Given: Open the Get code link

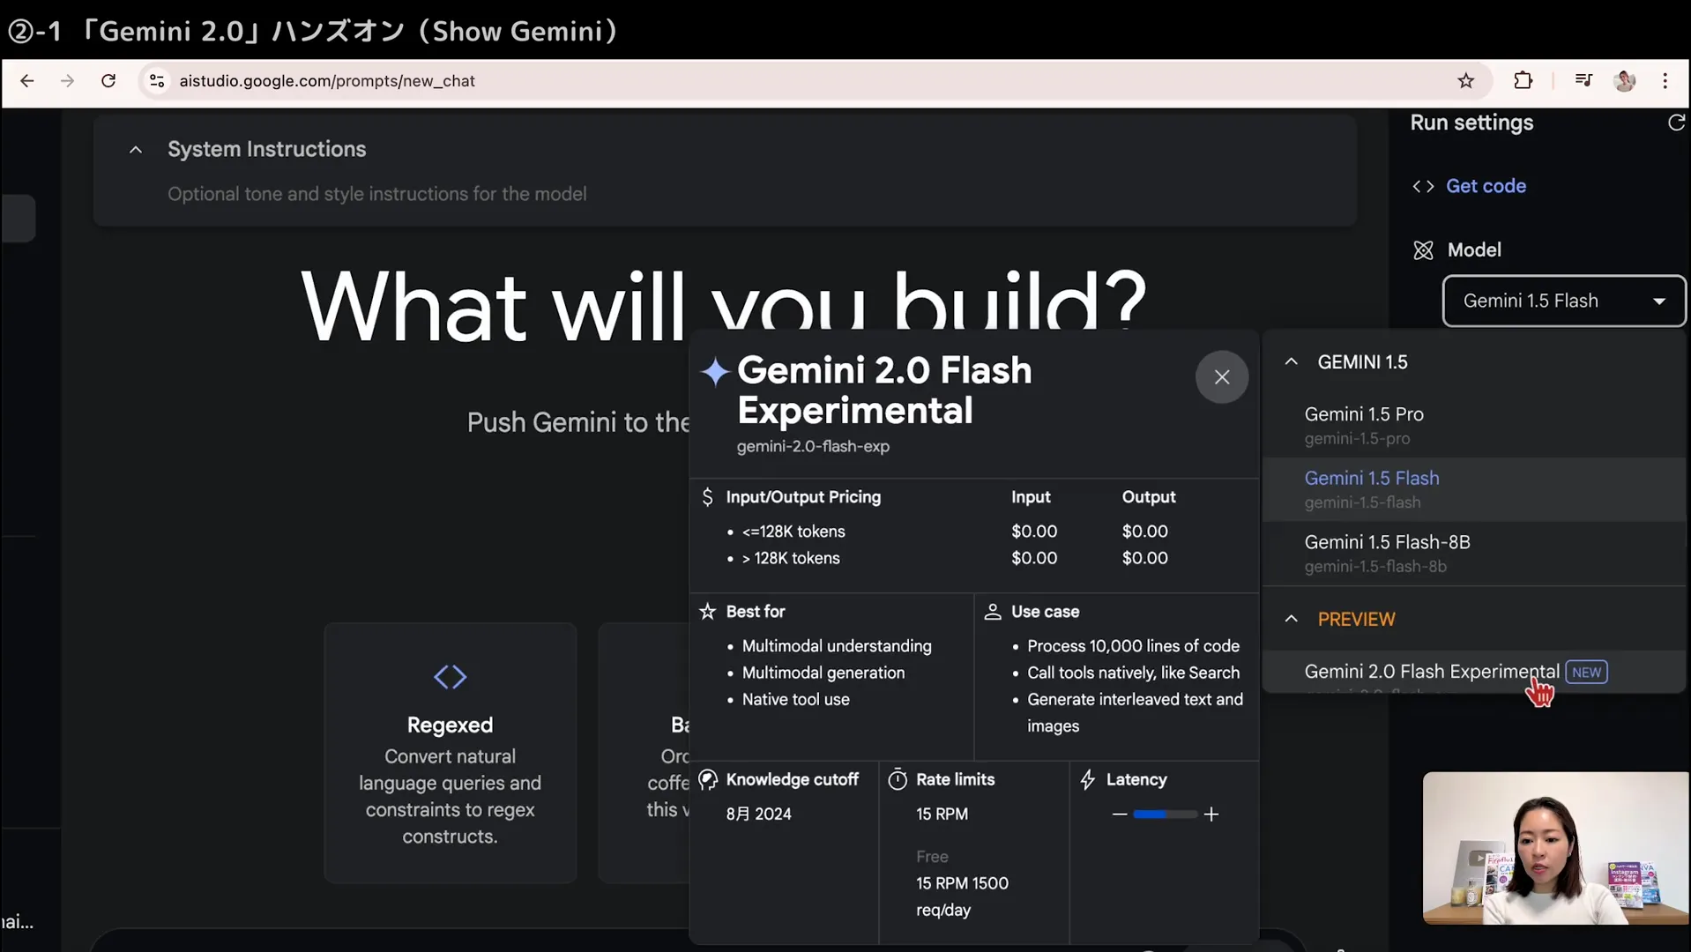Looking at the screenshot, I should [1486, 186].
